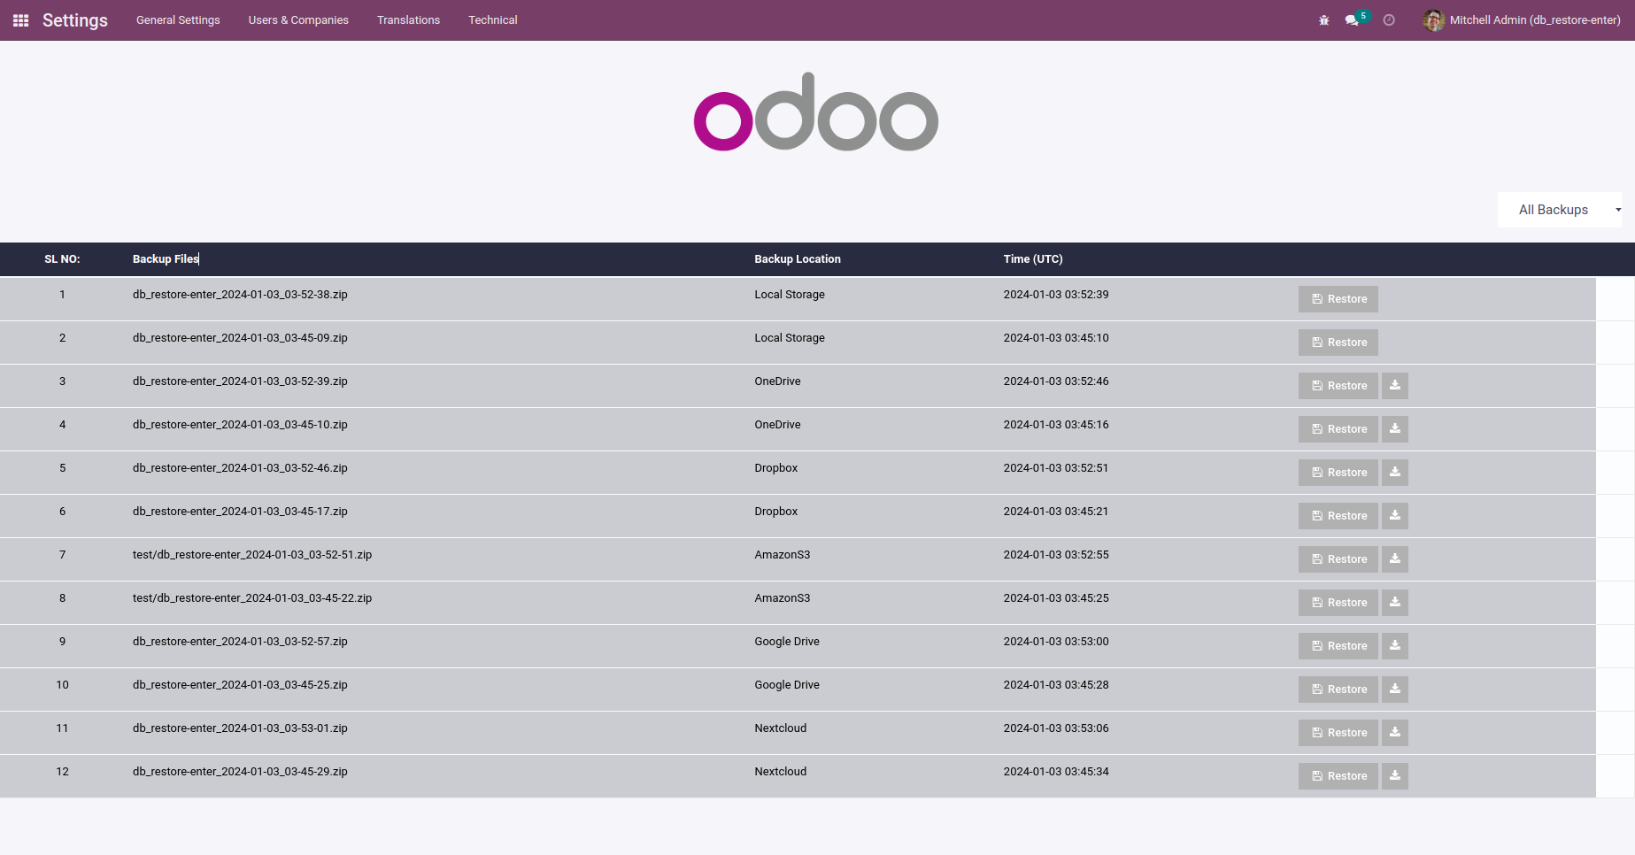Download the 03-45-10 OneDrive backup

1395,429
